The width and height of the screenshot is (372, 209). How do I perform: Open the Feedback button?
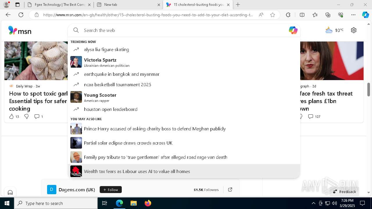[344, 192]
